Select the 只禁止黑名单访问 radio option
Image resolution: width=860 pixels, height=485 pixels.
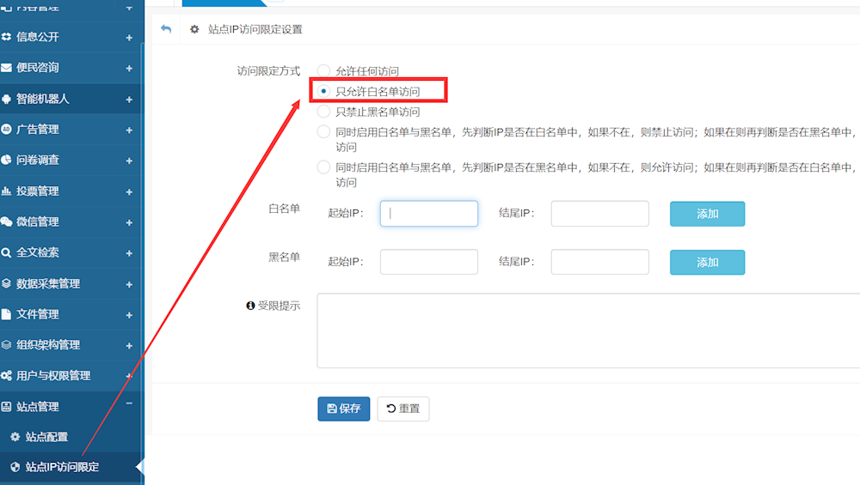[x=323, y=111]
